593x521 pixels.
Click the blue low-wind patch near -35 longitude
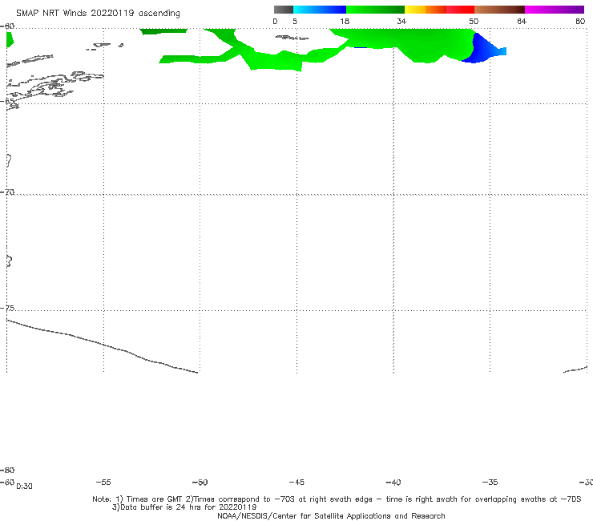tap(484, 50)
